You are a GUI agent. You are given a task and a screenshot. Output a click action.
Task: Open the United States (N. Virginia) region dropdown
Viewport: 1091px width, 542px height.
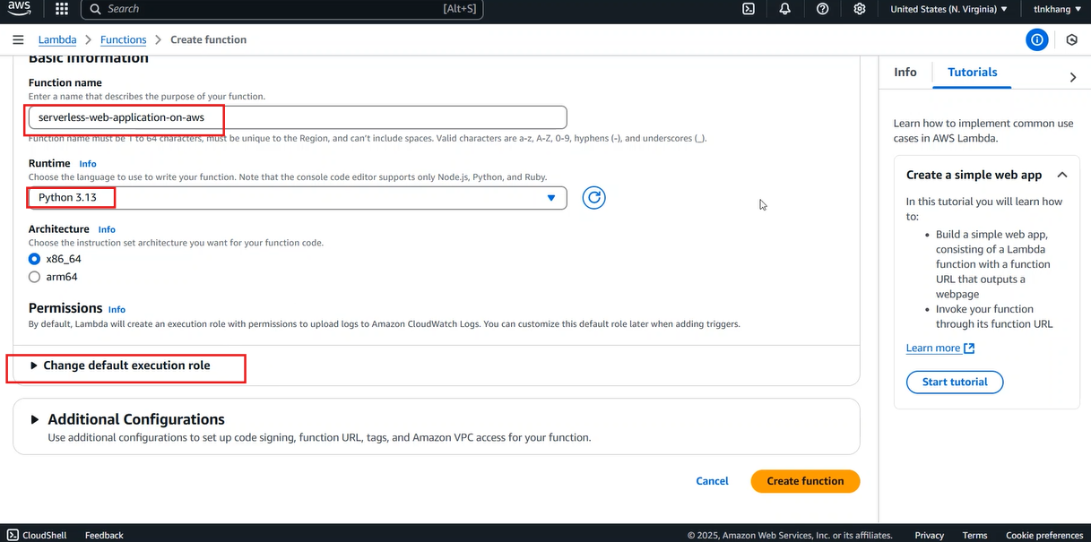(x=948, y=9)
